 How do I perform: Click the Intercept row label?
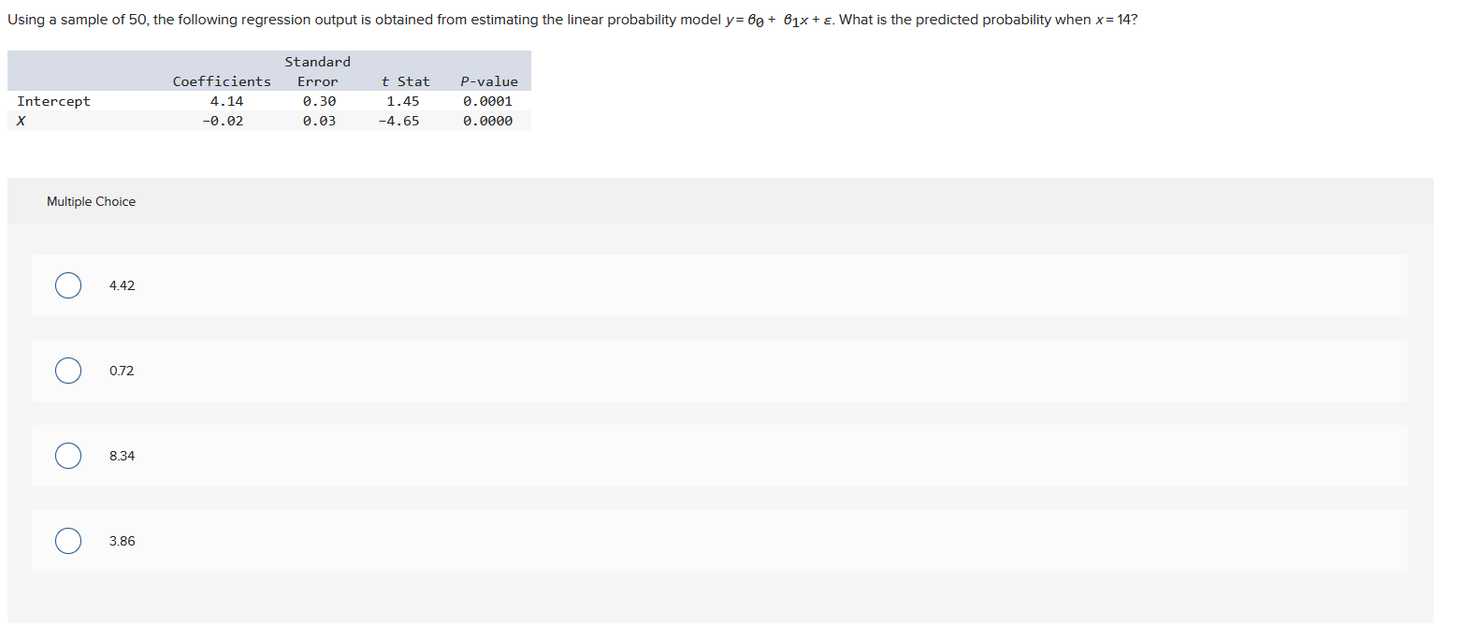[53, 100]
